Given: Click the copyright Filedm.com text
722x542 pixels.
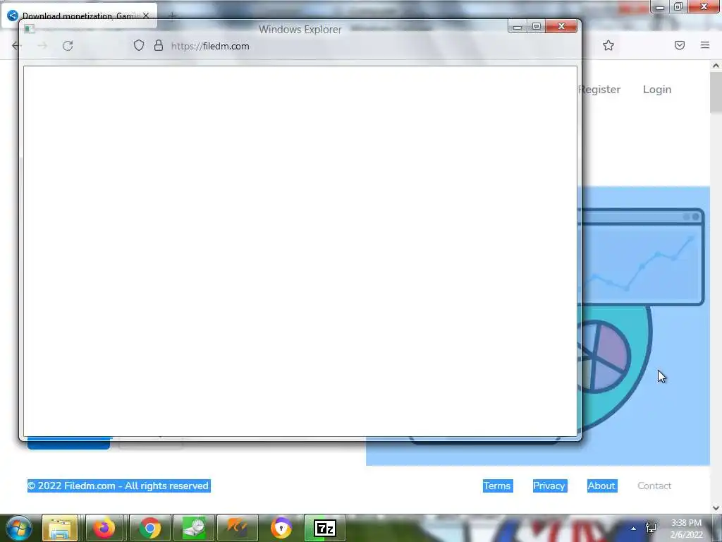Looking at the screenshot, I should [x=118, y=486].
